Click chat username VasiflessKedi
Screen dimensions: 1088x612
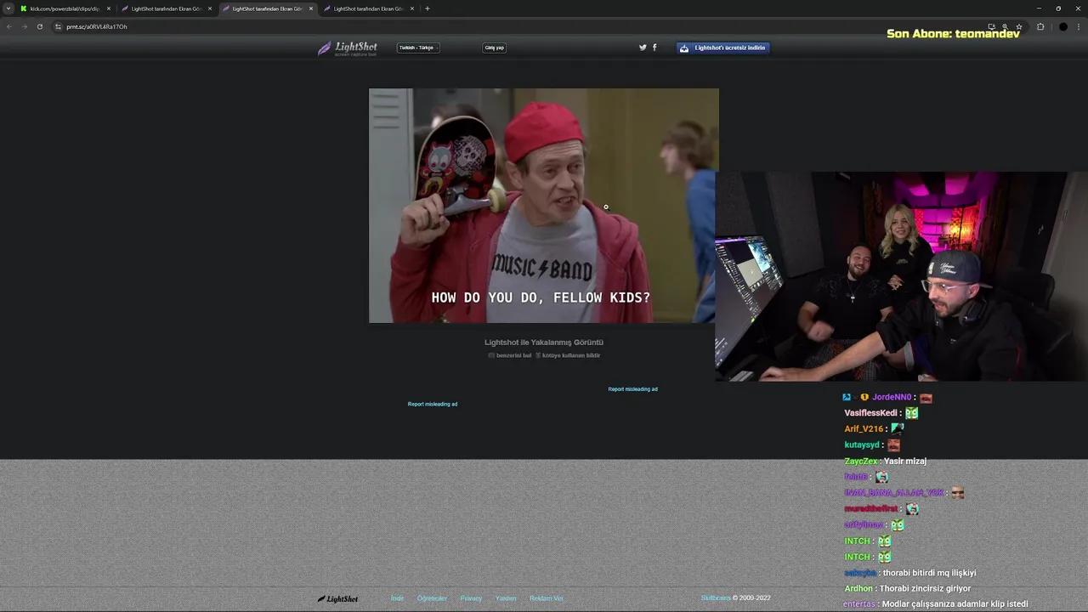point(871,413)
